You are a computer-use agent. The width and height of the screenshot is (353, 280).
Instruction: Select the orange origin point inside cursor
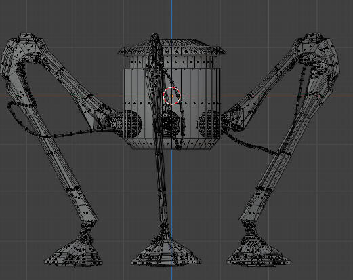tap(171, 96)
